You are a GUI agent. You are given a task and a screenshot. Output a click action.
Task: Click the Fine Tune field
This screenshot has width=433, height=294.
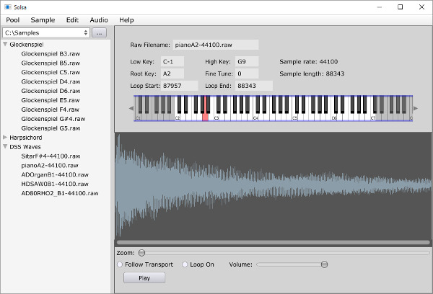tap(247, 73)
